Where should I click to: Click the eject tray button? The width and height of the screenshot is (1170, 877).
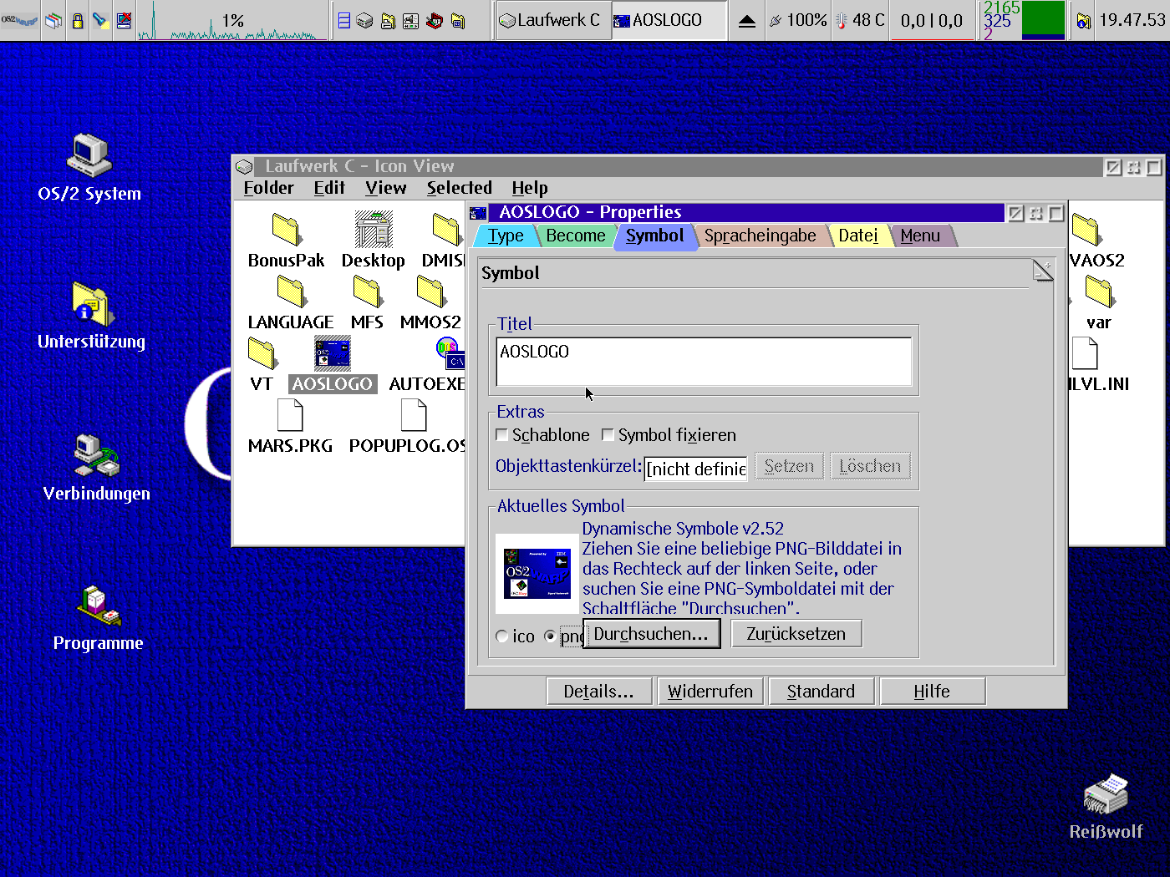[747, 21]
